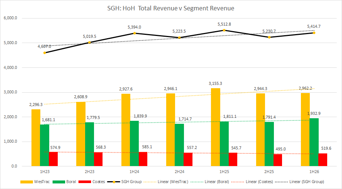Screen dimensions: 342x189
Task: Click the chart title text
Action: pyautogui.click(x=171, y=8)
